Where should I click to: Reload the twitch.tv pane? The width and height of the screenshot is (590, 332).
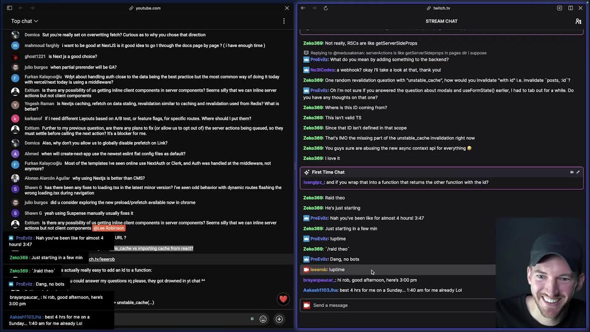coord(325,8)
